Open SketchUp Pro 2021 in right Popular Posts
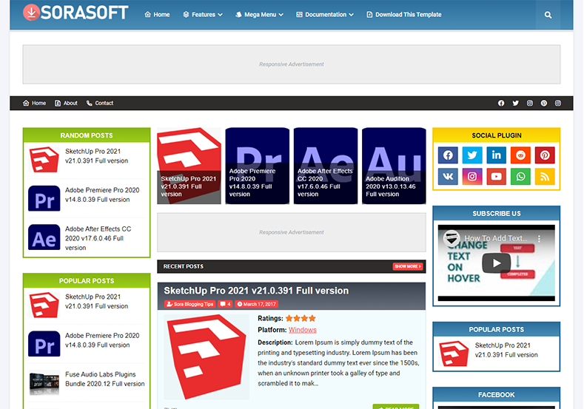This screenshot has height=409, width=584. pyautogui.click(x=506, y=350)
